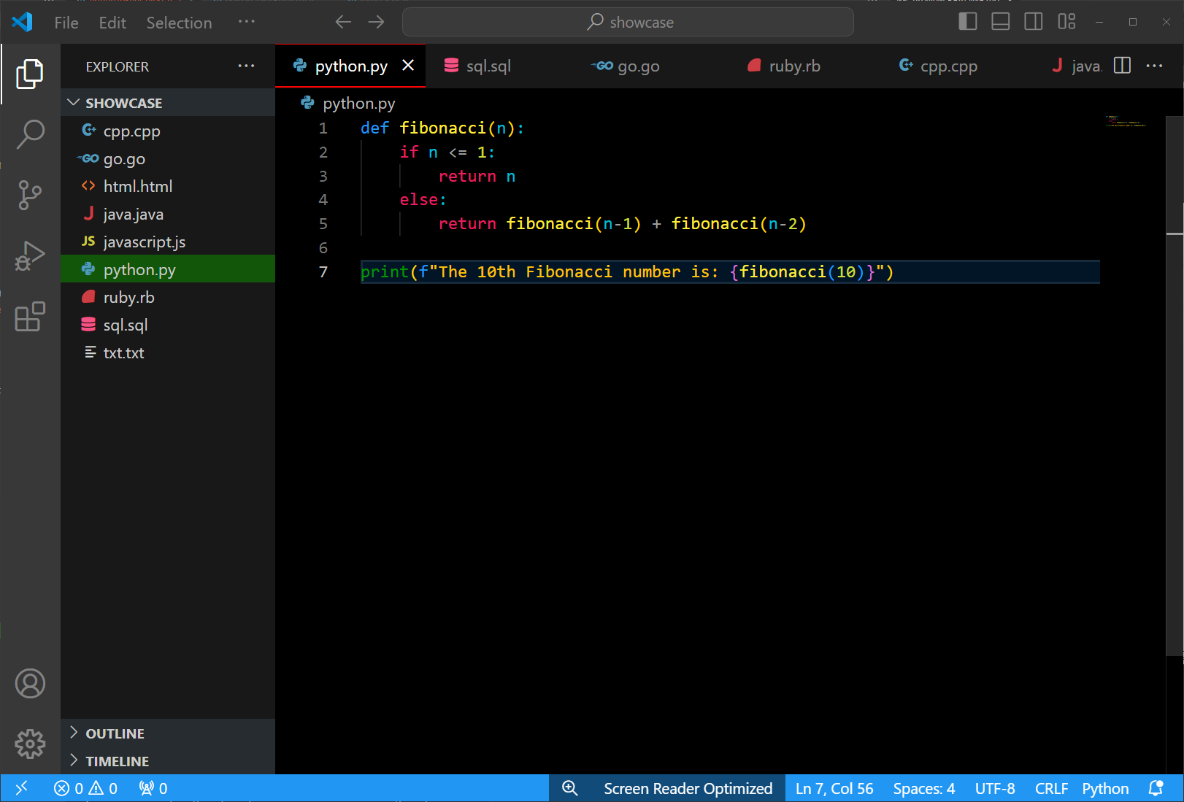Go back with the left arrow
This screenshot has height=802, width=1184.
click(343, 22)
